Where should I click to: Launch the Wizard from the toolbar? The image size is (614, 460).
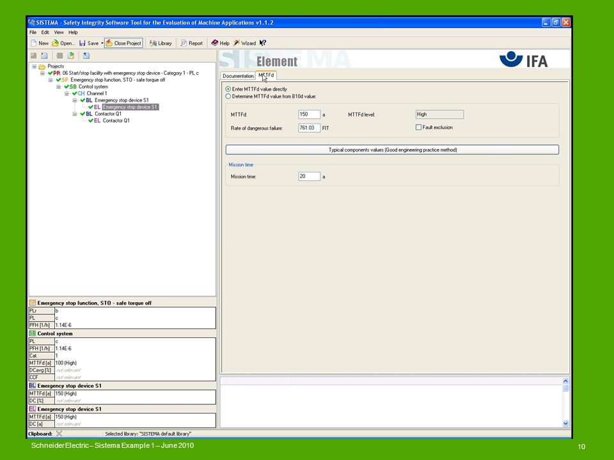point(245,43)
